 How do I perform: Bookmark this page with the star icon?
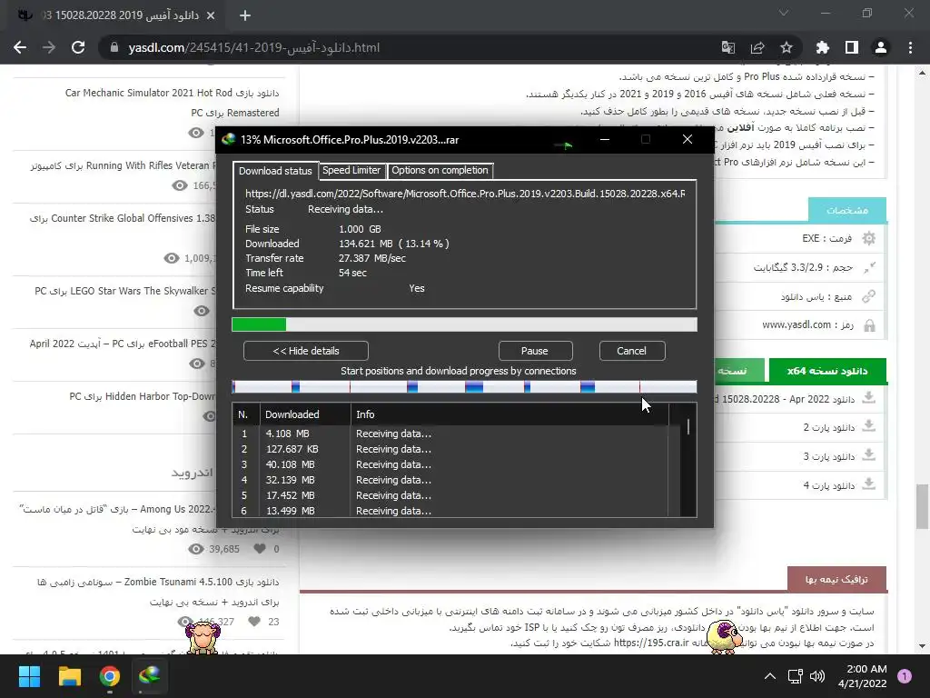tap(787, 47)
